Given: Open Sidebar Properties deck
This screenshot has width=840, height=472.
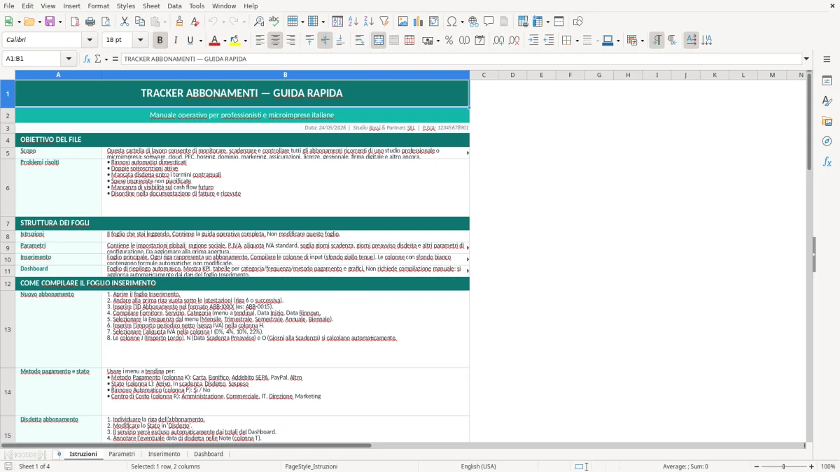Looking at the screenshot, I should click(827, 81).
